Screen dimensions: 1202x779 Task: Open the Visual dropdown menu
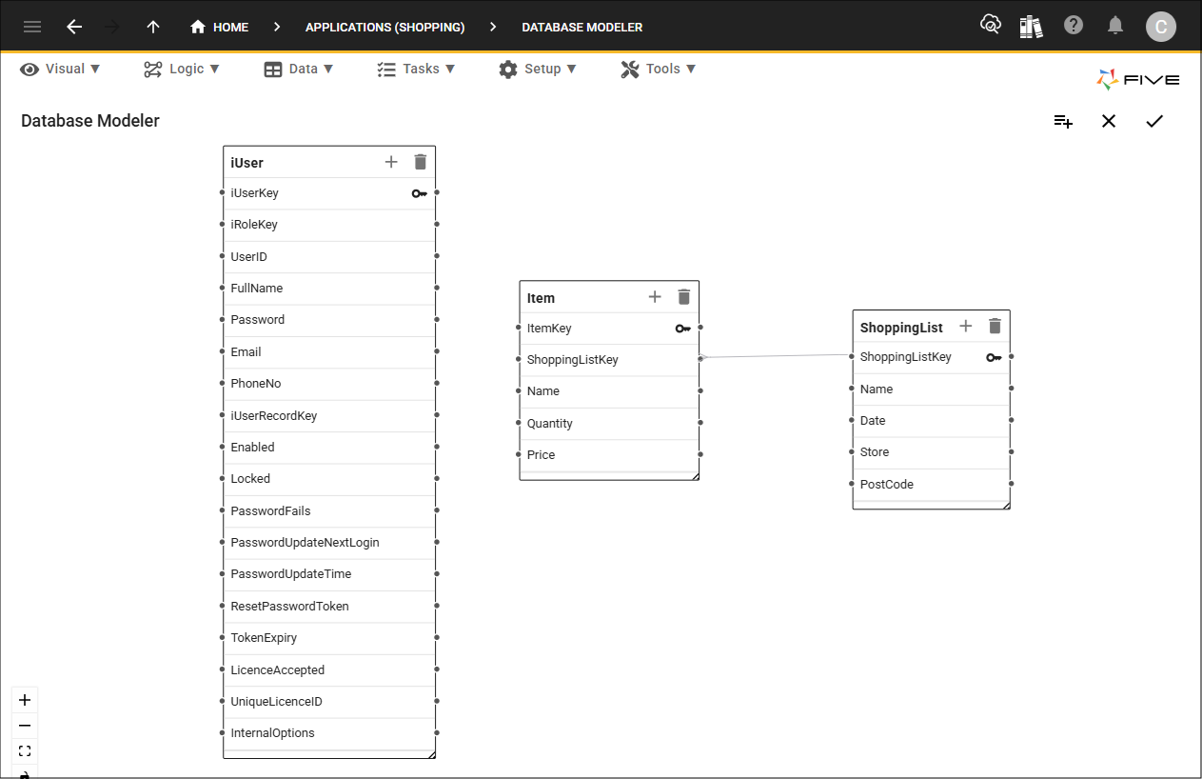point(59,69)
